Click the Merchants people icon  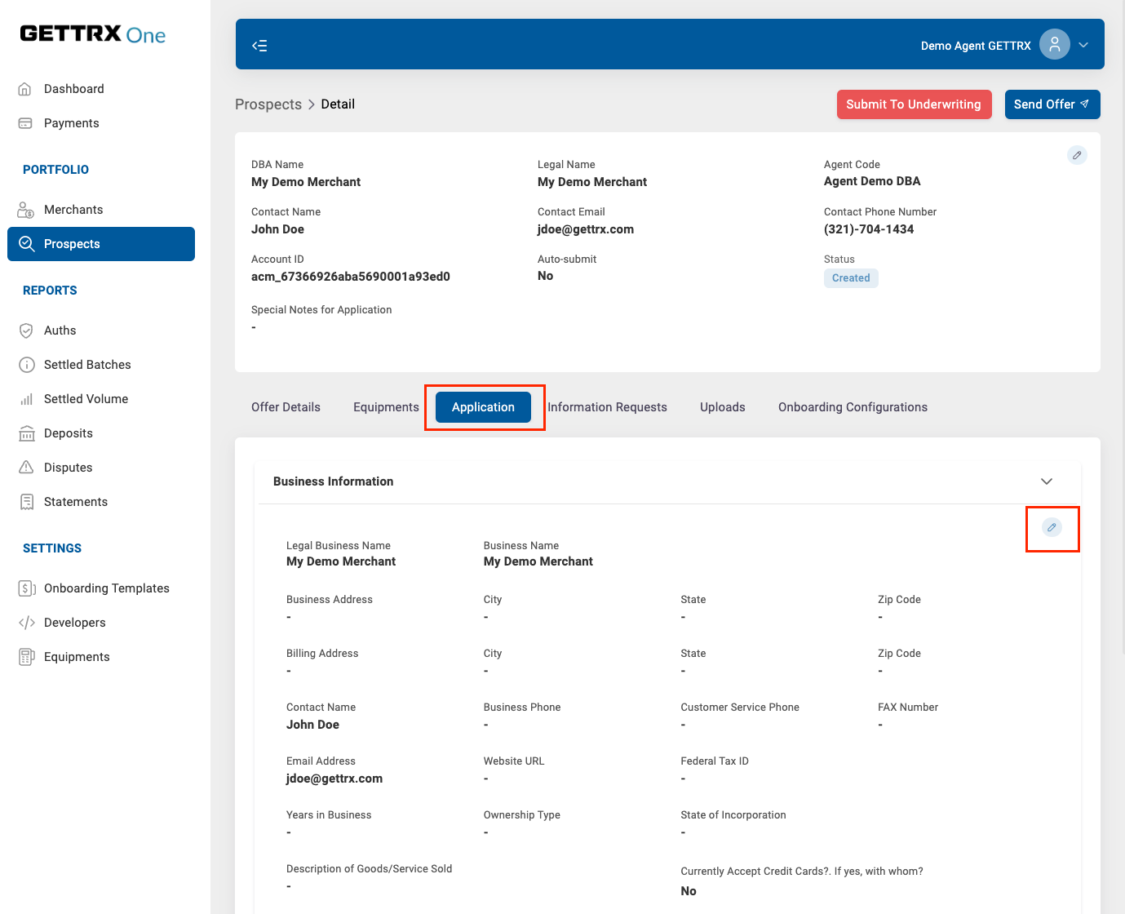click(26, 210)
